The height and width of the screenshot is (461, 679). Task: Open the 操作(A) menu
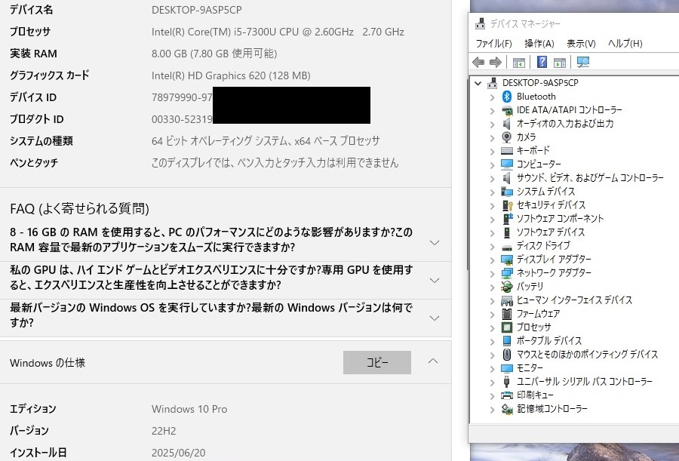point(539,43)
